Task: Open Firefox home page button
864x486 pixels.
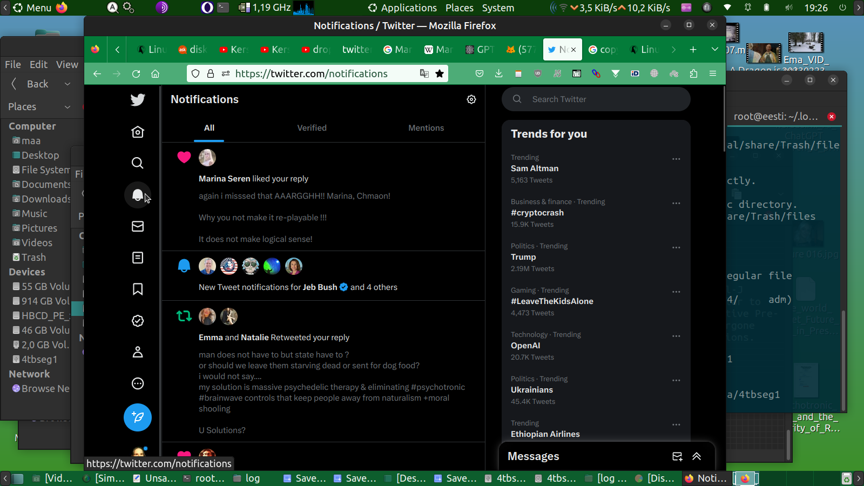Action: [155, 73]
